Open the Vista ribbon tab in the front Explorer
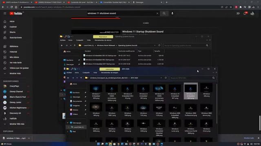Image resolution: width=261 pixels, height=146 pixels. 95,73
